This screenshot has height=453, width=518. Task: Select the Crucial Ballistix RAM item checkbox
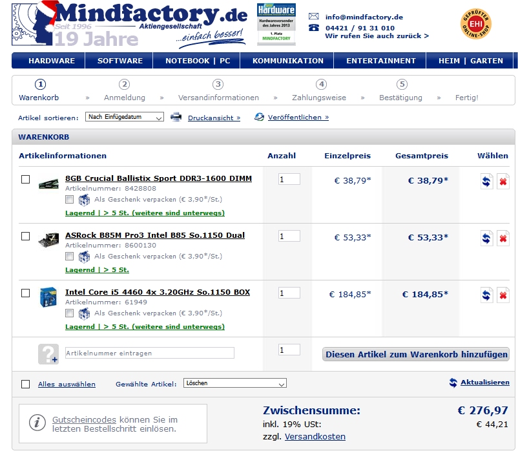[x=25, y=179]
